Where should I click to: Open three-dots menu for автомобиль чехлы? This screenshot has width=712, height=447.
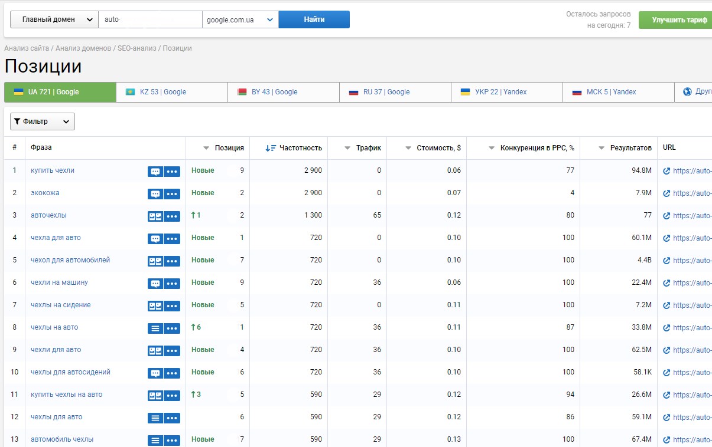pyautogui.click(x=172, y=441)
